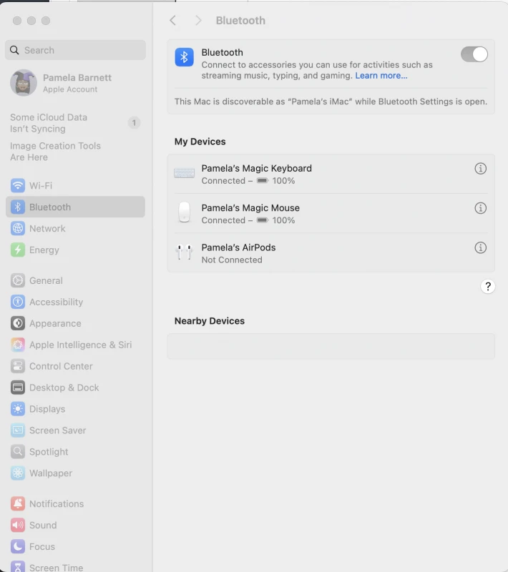Click the Wallpaper flower icon
Image resolution: width=508 pixels, height=572 pixels.
pos(17,473)
